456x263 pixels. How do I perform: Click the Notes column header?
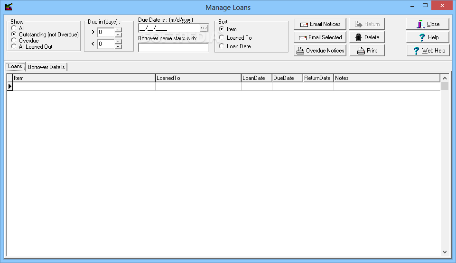[x=387, y=78]
